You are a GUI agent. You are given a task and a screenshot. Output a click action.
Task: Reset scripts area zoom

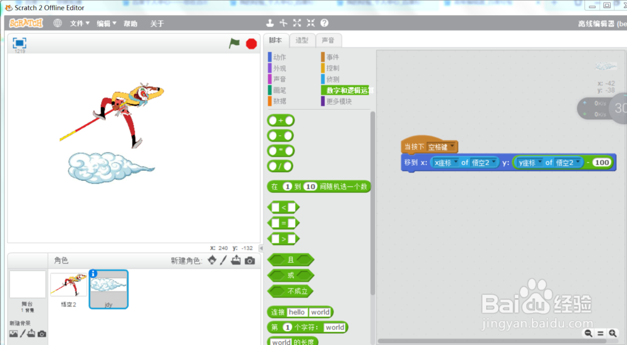point(600,333)
